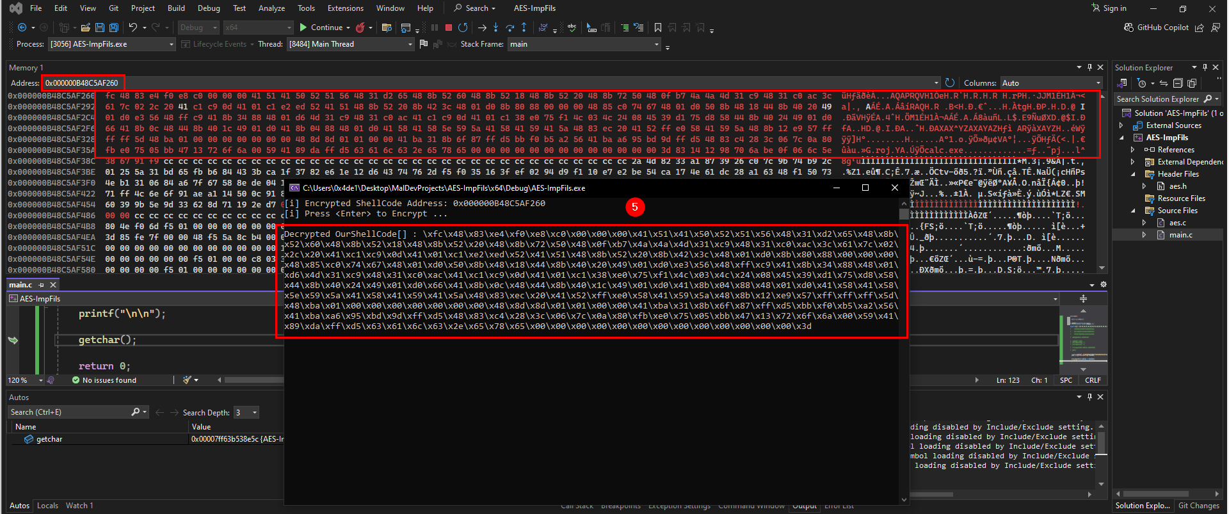Select aes.h in Solution Explorer
1229x514 pixels.
(x=1178, y=186)
